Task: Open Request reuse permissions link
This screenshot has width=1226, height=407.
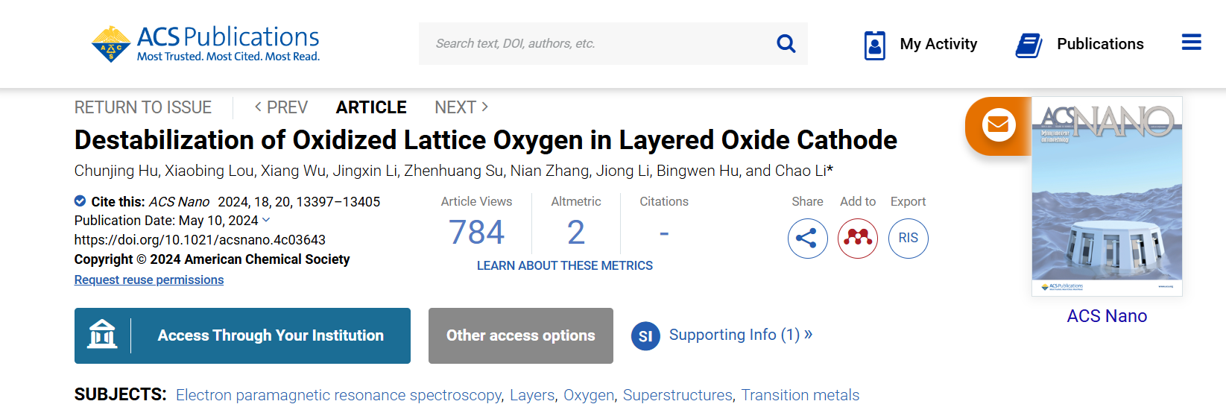Action: pos(149,280)
